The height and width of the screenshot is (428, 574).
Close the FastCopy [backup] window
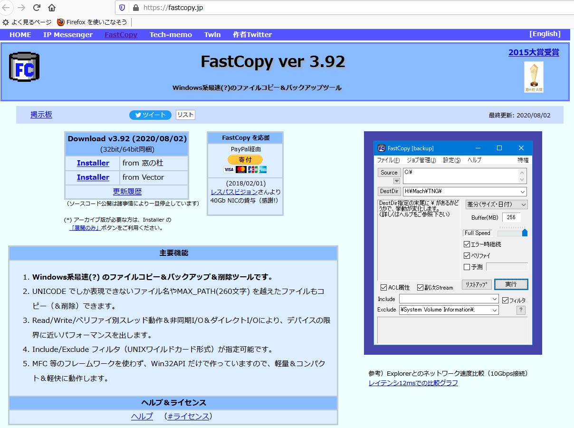tap(521, 148)
